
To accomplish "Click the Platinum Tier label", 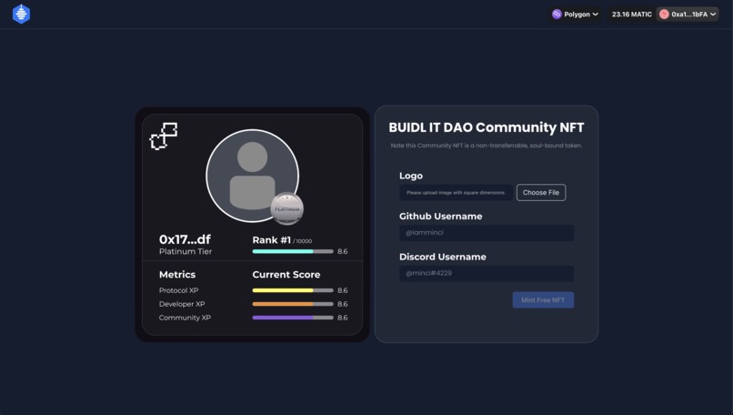I will pyautogui.click(x=186, y=251).
